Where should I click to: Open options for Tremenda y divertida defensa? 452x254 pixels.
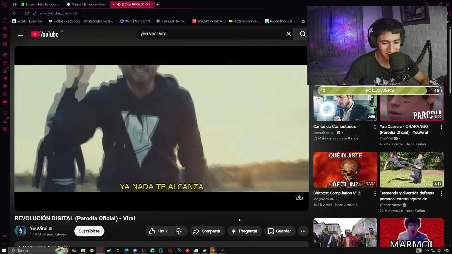point(441,193)
